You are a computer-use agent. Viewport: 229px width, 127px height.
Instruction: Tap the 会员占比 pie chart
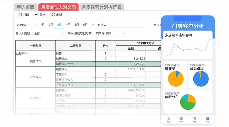click(x=201, y=79)
